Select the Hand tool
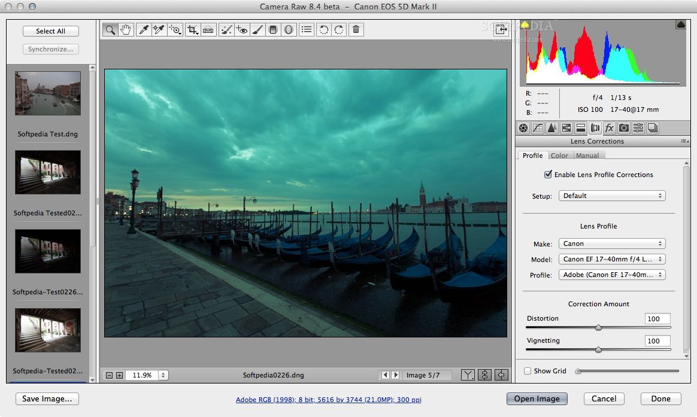697x417 pixels. [126, 29]
